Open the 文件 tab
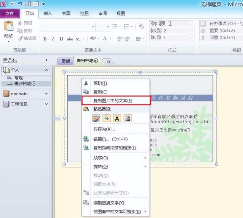The image size is (243, 218). pyautogui.click(x=10, y=14)
